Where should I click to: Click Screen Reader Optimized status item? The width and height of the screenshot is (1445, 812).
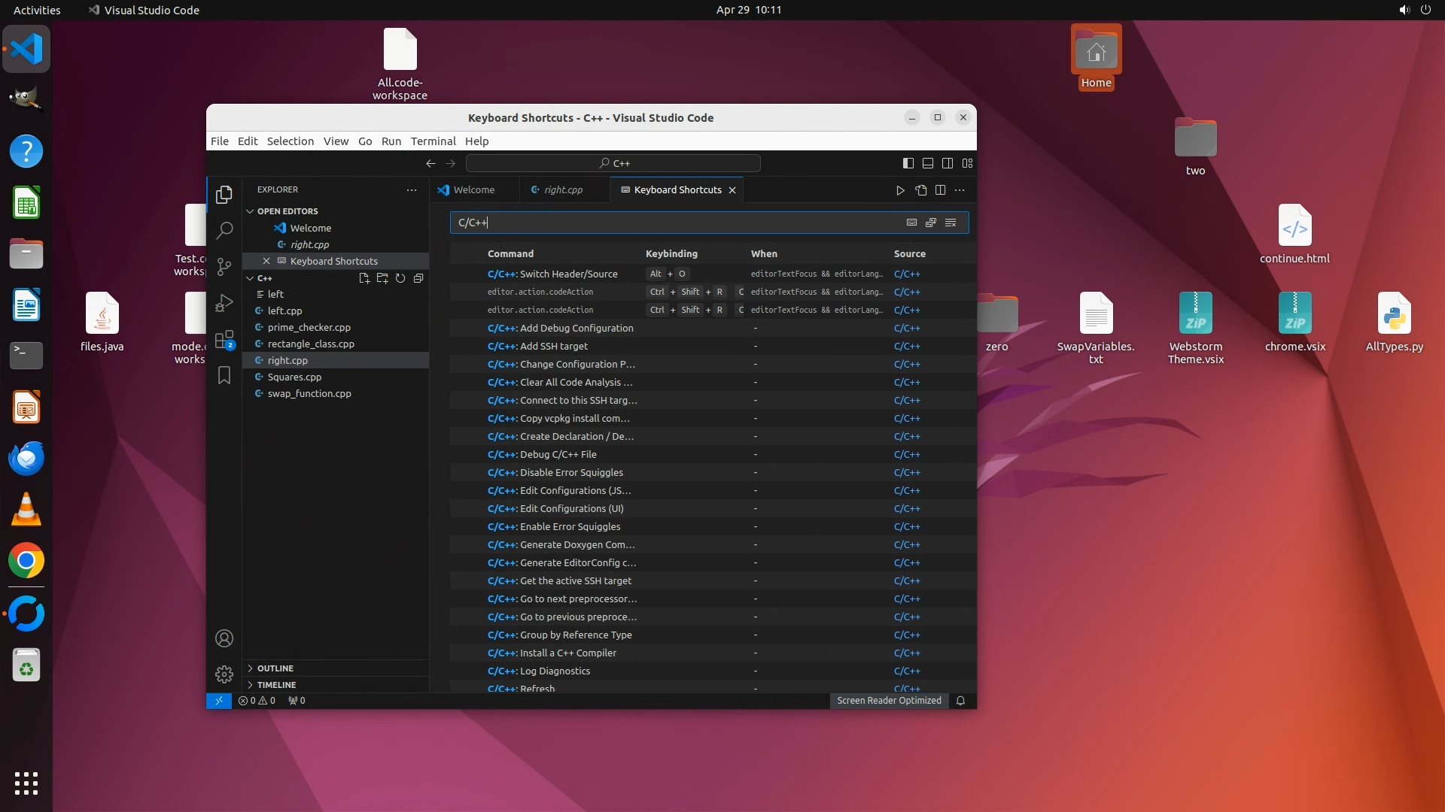pyautogui.click(x=889, y=701)
